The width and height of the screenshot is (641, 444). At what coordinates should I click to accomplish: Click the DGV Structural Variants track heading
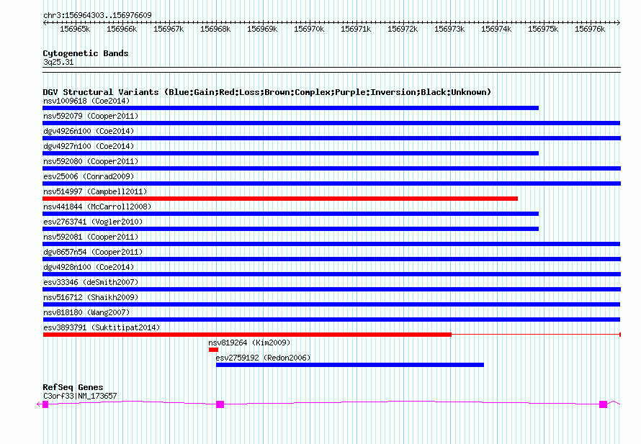(x=266, y=92)
